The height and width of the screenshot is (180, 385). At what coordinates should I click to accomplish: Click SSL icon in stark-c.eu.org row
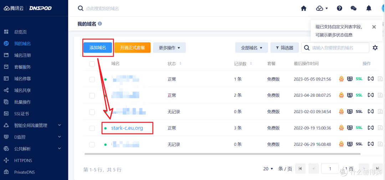tap(359, 128)
